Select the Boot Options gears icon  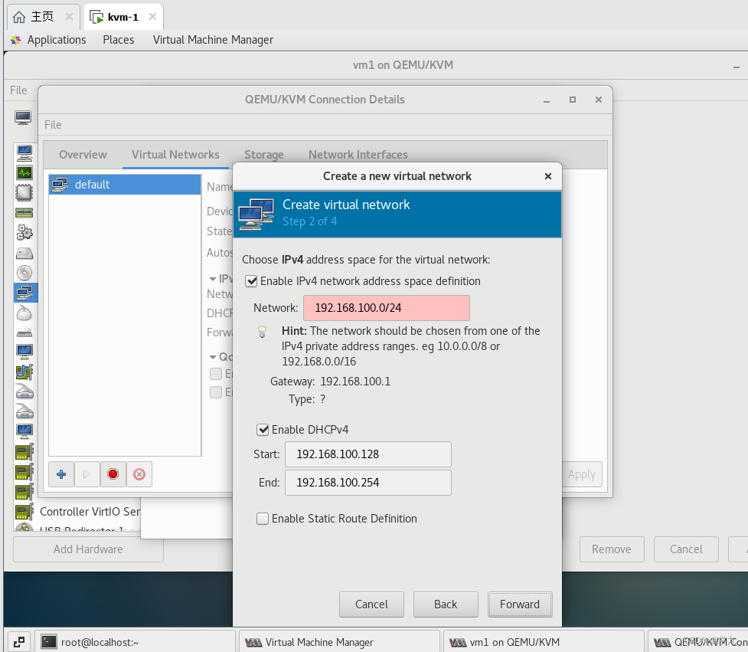24,233
